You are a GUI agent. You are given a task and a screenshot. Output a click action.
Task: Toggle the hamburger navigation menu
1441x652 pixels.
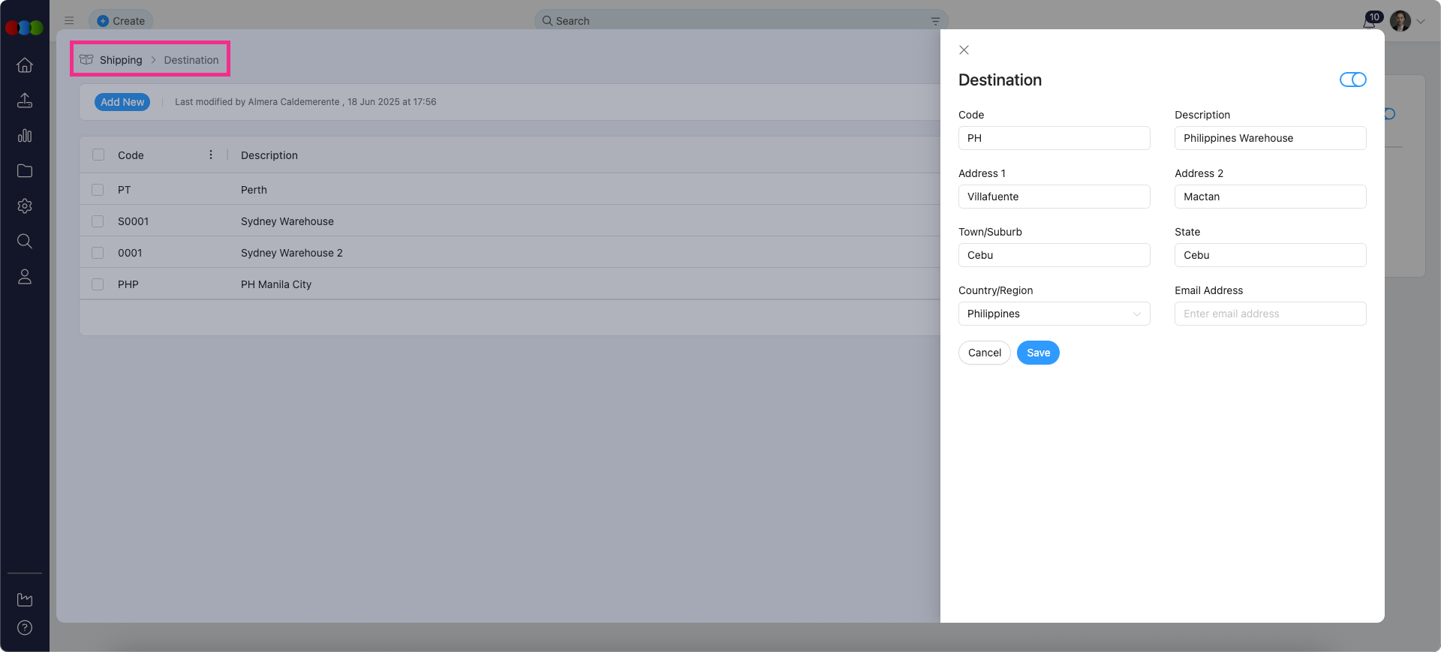pyautogui.click(x=69, y=21)
